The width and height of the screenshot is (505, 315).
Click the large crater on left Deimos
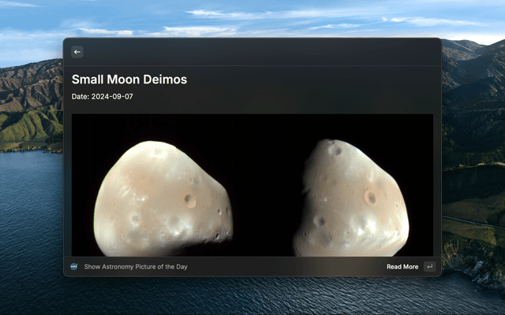tap(190, 201)
